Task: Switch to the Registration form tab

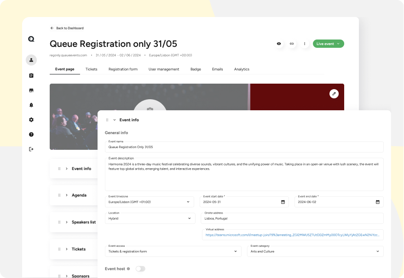Action: click(x=123, y=69)
